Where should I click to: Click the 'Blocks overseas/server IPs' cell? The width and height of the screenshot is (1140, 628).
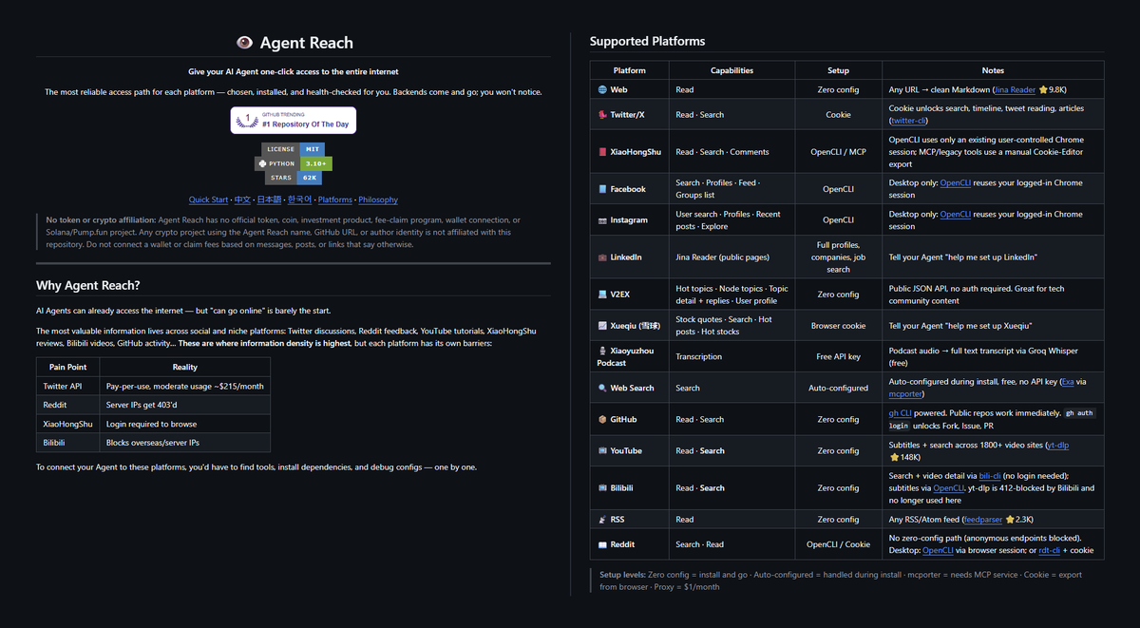point(184,443)
